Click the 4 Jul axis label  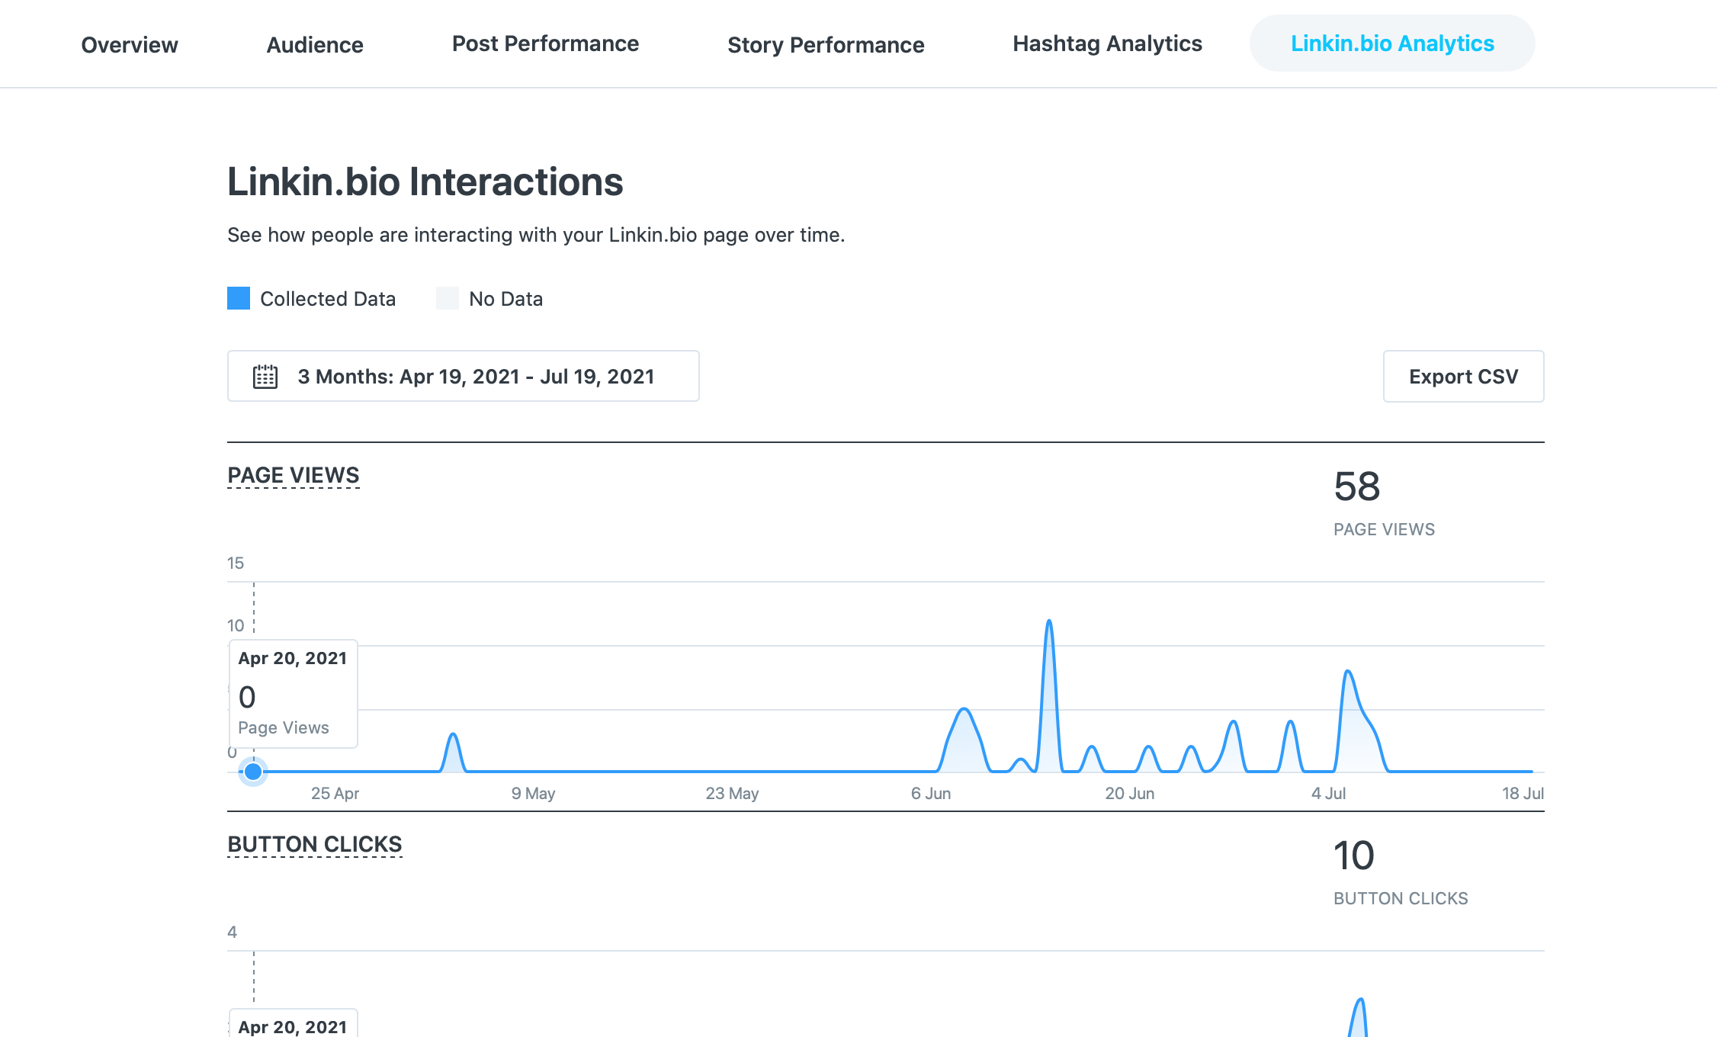tap(1328, 793)
